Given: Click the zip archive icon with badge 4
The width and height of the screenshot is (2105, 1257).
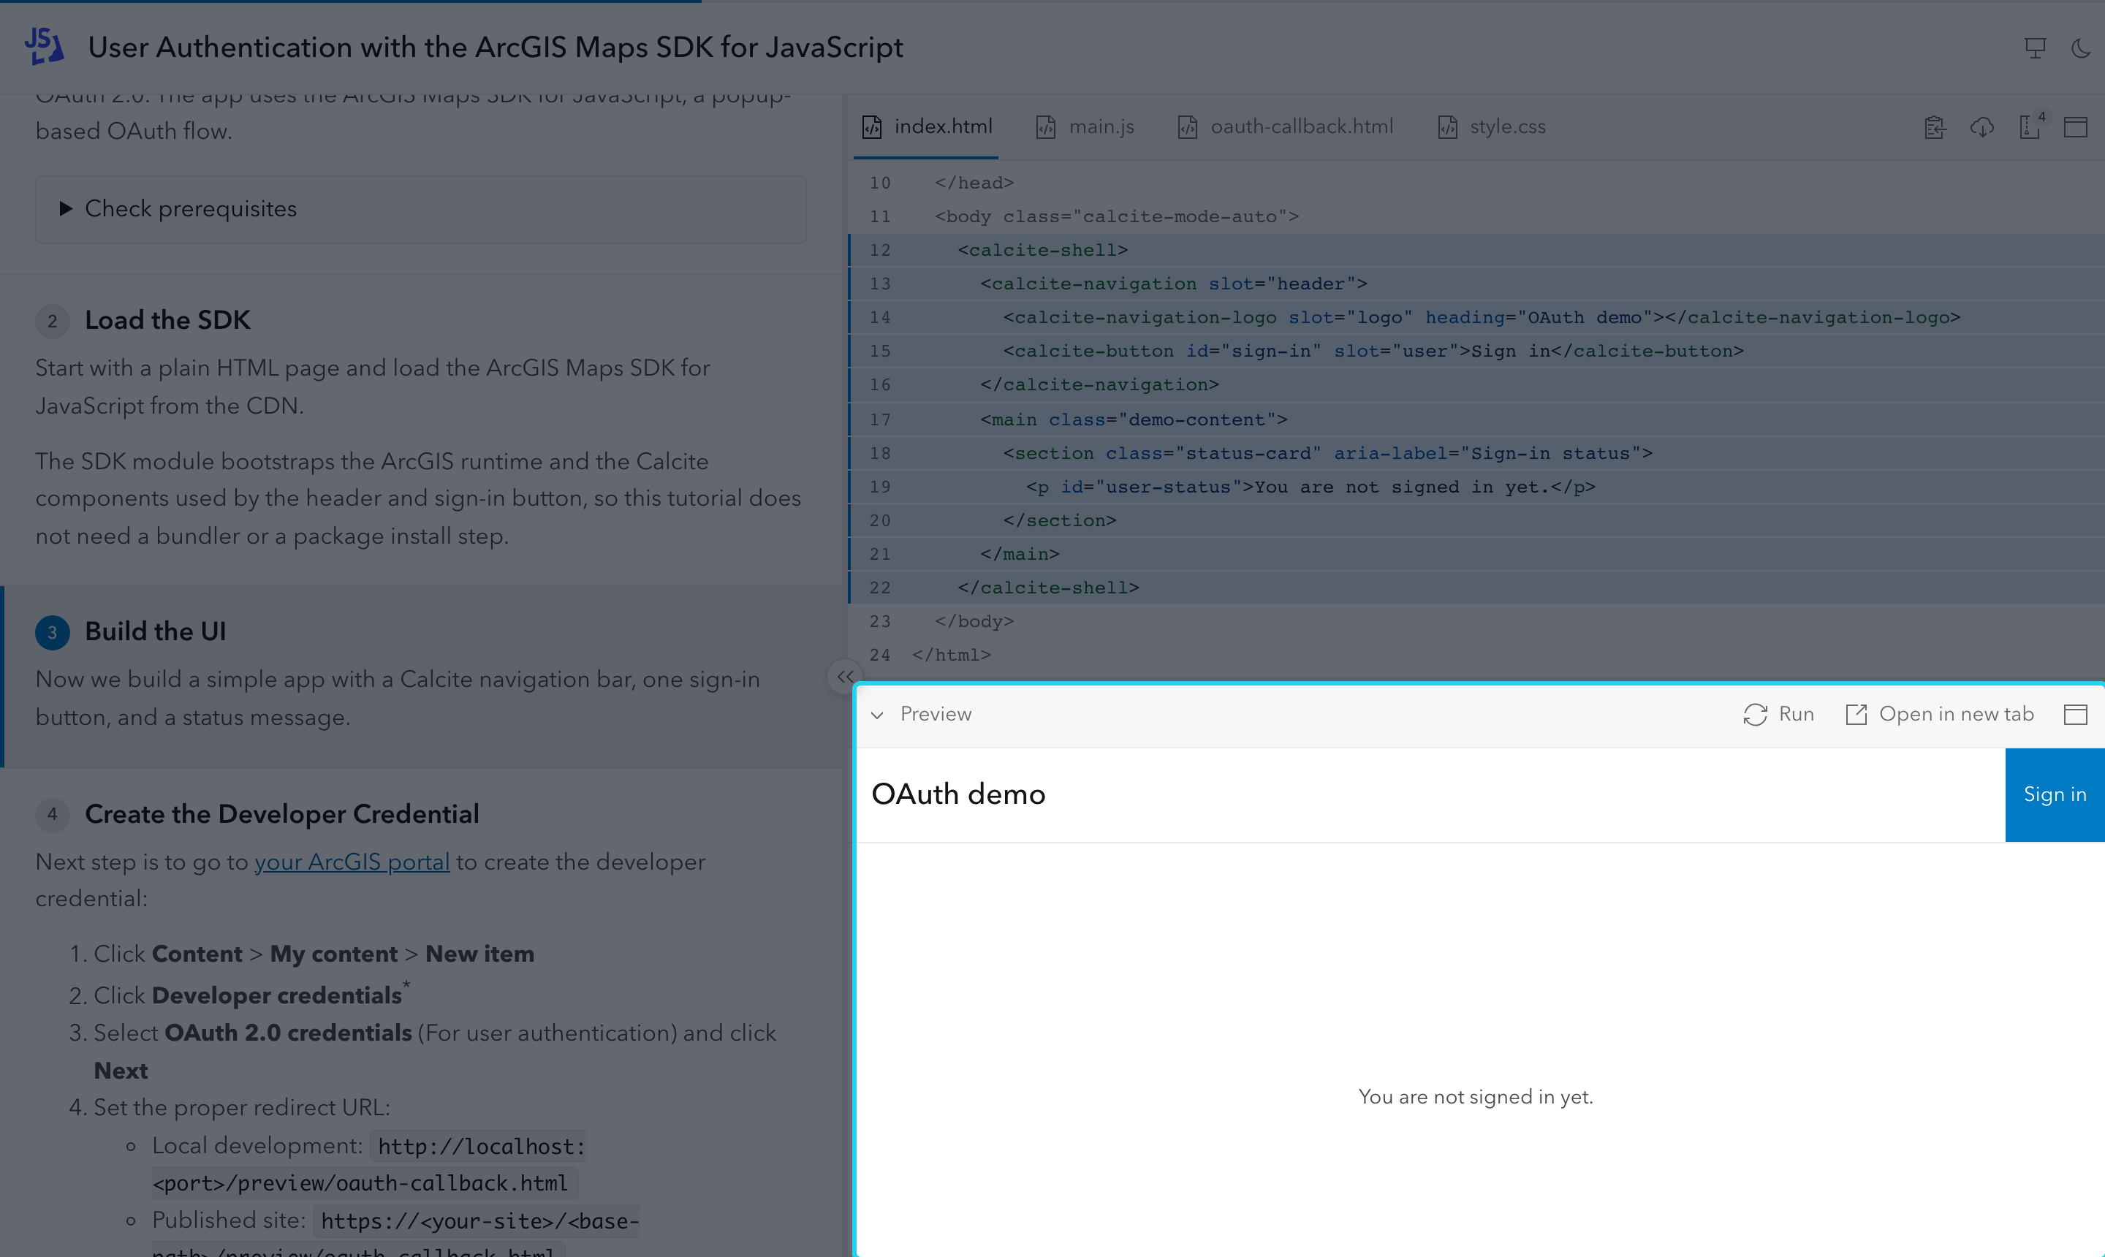Looking at the screenshot, I should tap(2031, 126).
